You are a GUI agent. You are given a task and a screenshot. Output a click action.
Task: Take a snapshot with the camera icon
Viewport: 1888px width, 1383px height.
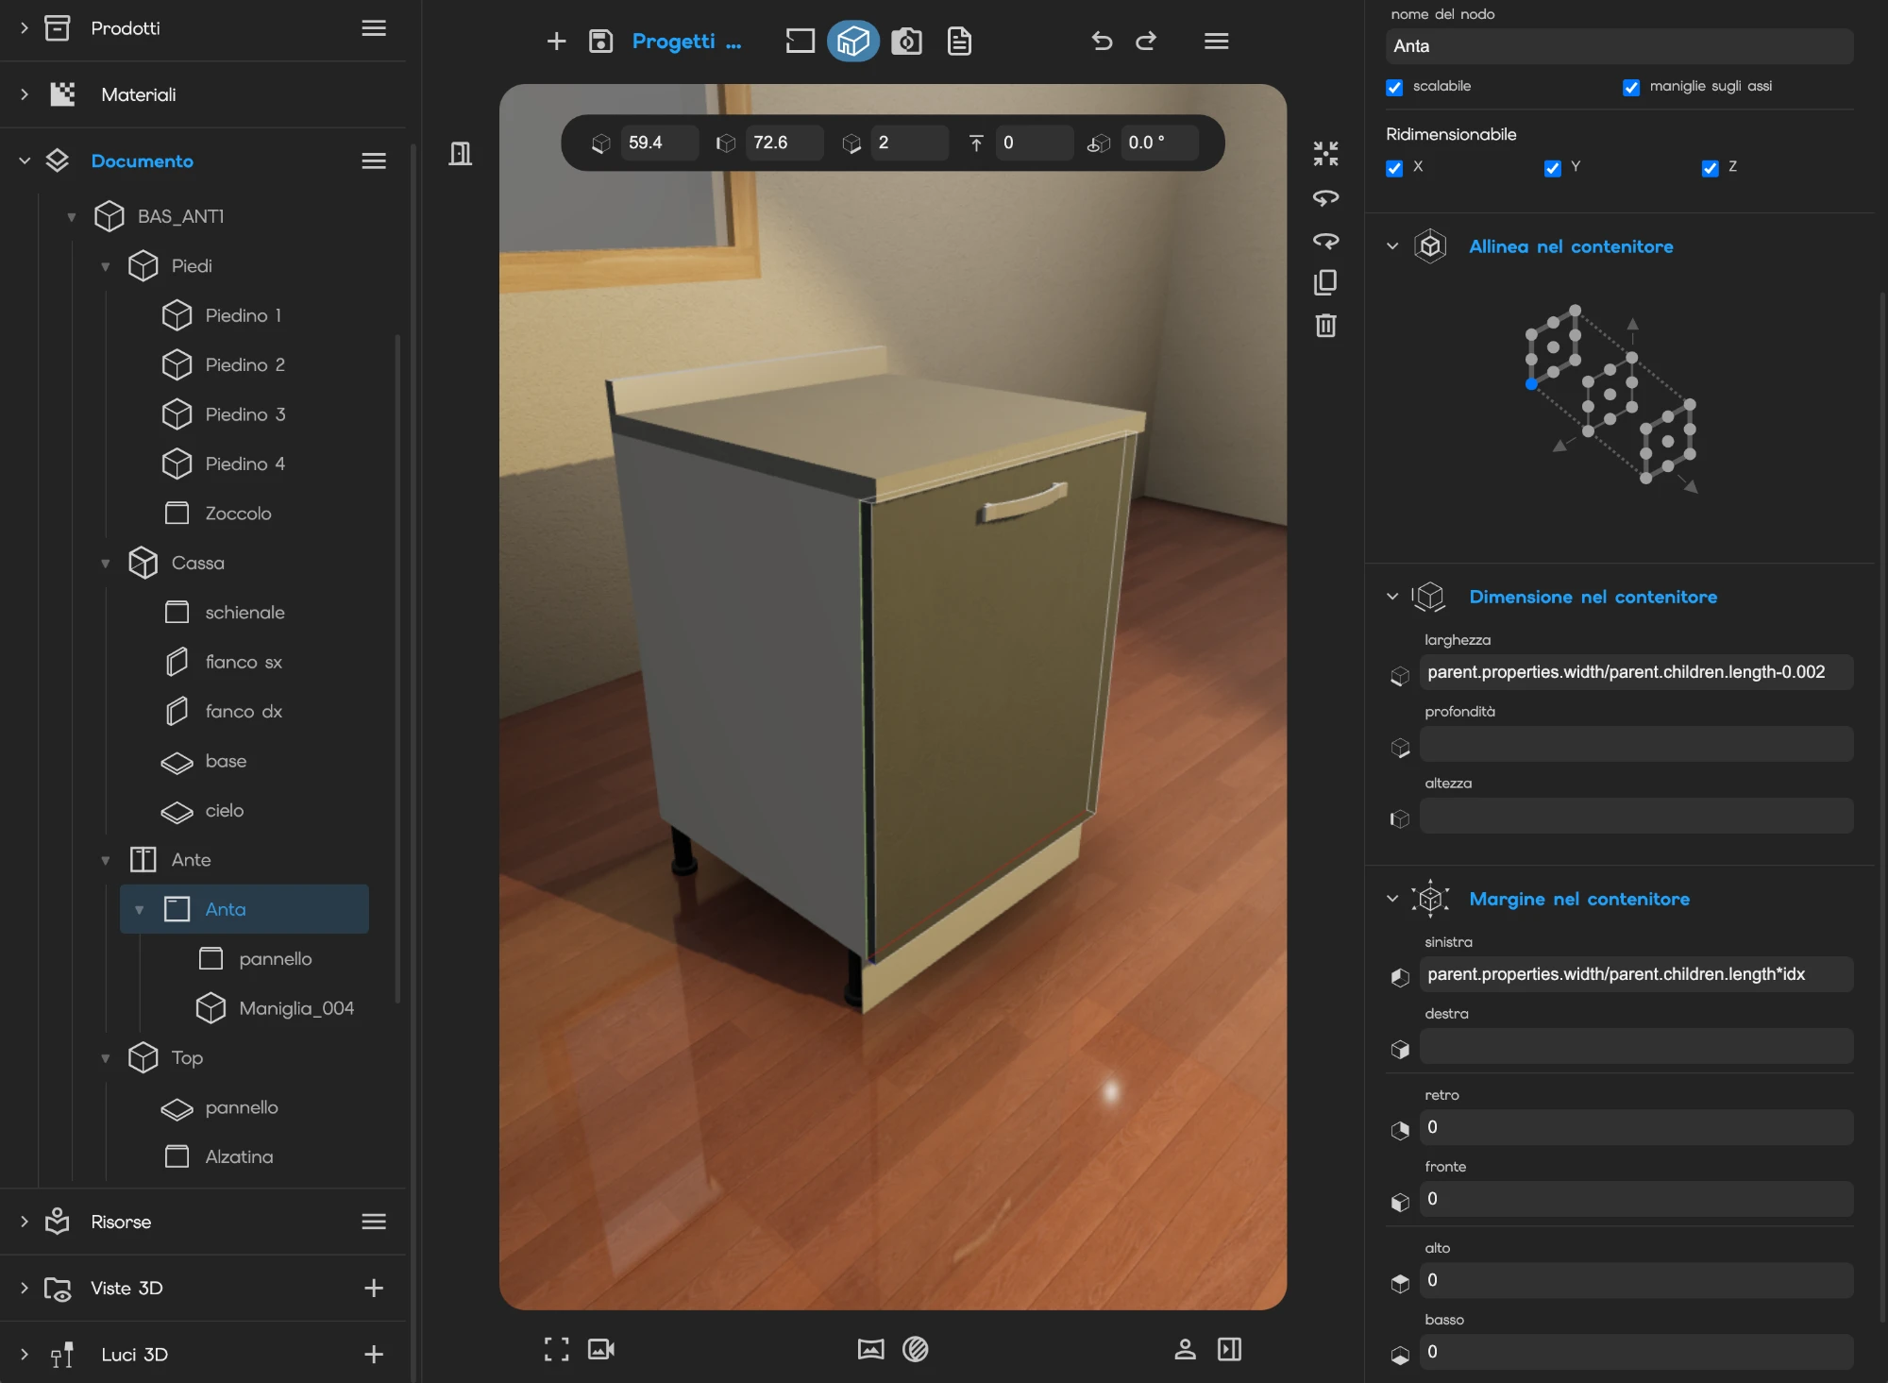pos(906,42)
